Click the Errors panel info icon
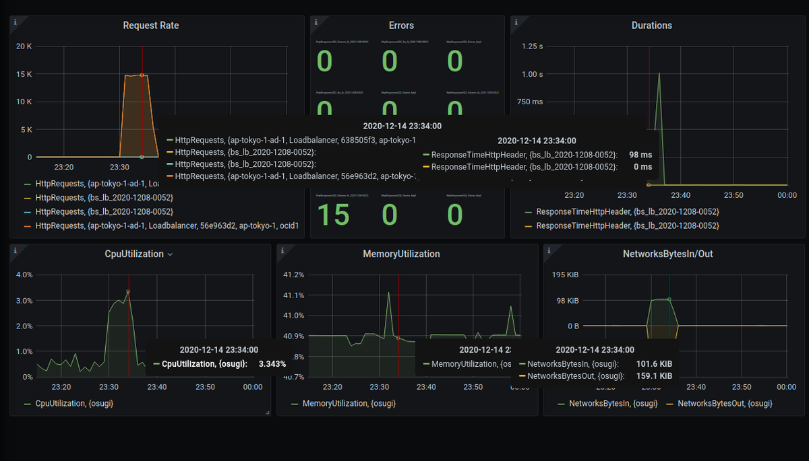The height and width of the screenshot is (461, 809). point(315,21)
